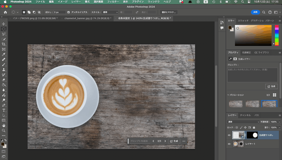Click the foreground color swatch in toolbar
The height and width of the screenshot is (160, 282).
(x=3, y=144)
